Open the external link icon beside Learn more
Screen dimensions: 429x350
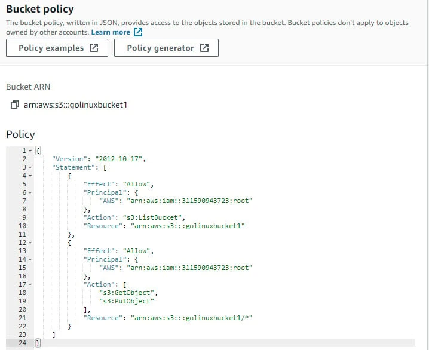point(138,32)
